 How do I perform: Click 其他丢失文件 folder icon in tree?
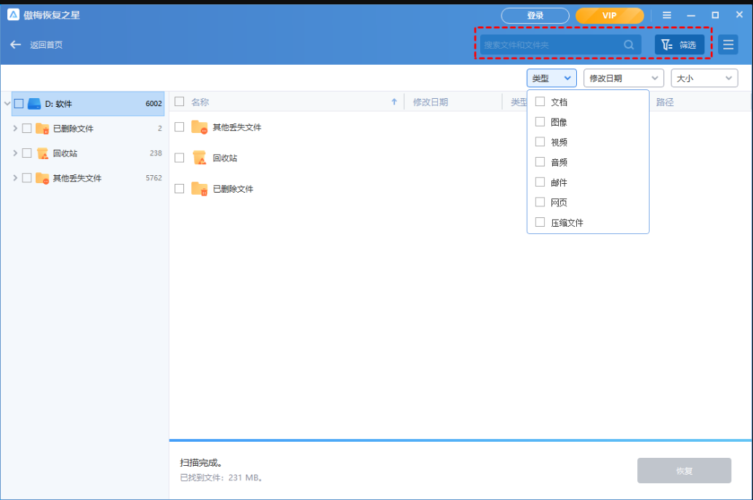tap(42, 178)
